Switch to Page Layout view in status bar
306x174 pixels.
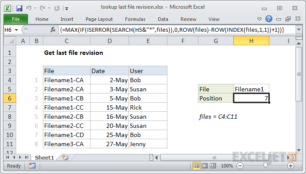(x=205, y=166)
